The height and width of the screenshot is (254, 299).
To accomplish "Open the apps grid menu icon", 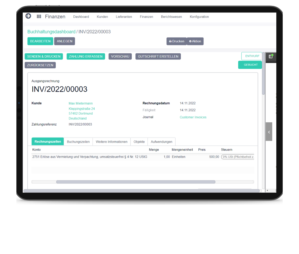I will [39, 17].
